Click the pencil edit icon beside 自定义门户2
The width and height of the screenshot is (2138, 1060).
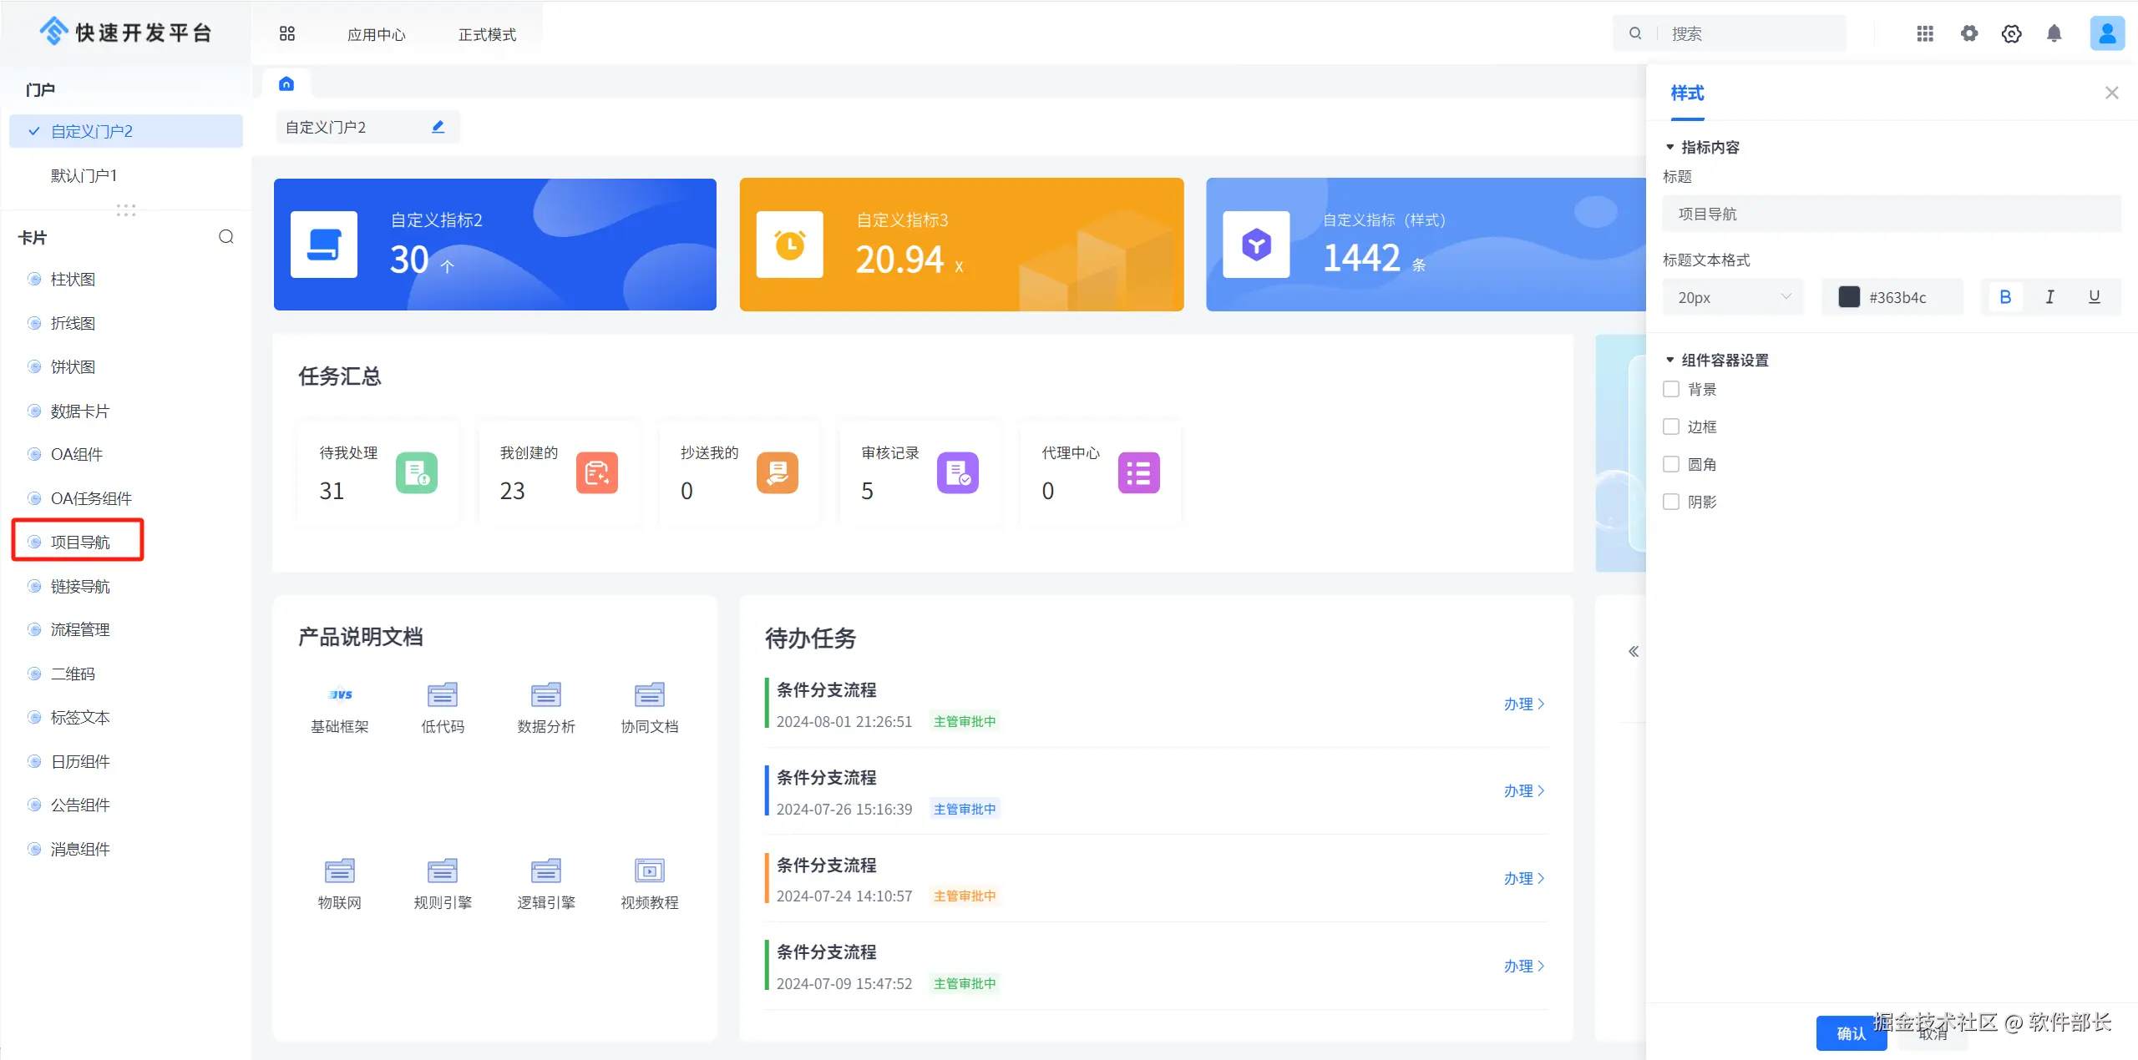pyautogui.click(x=438, y=127)
